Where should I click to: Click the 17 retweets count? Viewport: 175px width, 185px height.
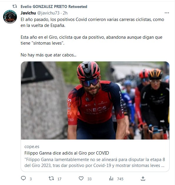(60, 179)
